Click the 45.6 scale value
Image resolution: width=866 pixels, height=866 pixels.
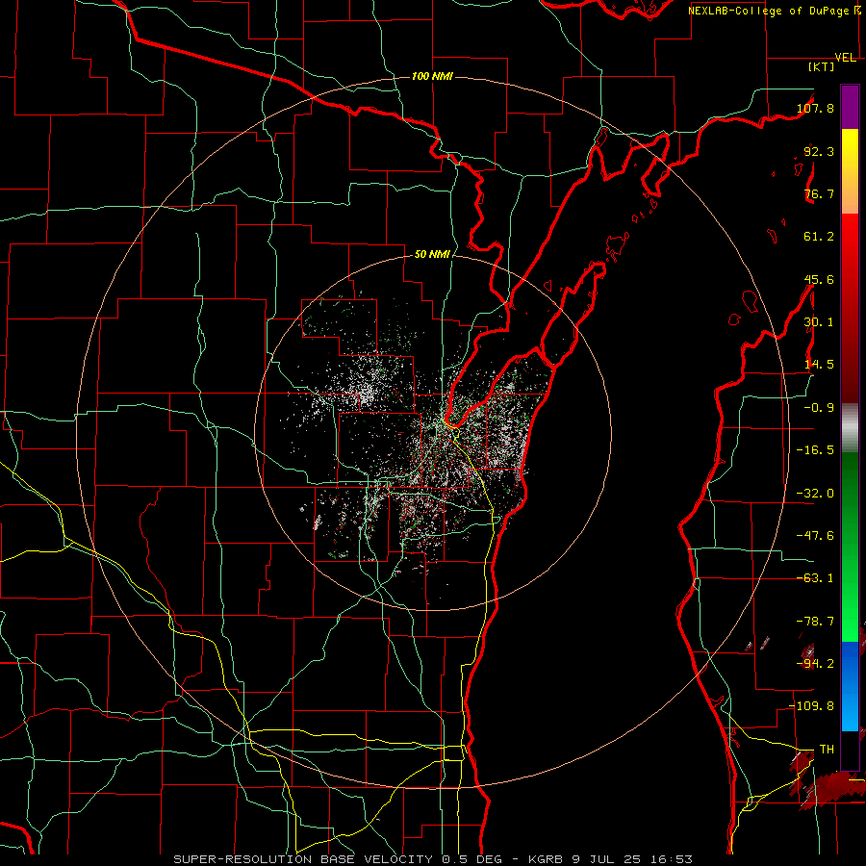click(x=819, y=279)
